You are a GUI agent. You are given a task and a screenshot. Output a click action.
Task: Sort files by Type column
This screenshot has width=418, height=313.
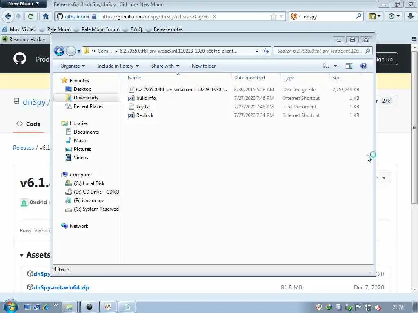(x=289, y=78)
